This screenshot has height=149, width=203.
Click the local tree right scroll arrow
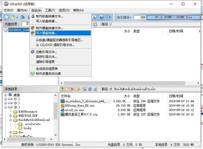pyautogui.click(x=51, y=139)
